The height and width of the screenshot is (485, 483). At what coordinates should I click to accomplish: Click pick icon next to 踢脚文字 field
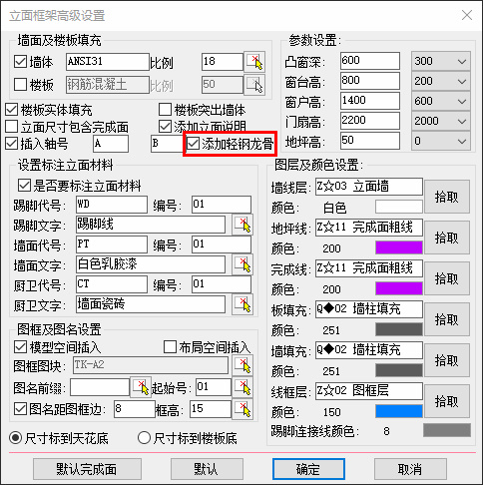pyautogui.click(x=242, y=225)
